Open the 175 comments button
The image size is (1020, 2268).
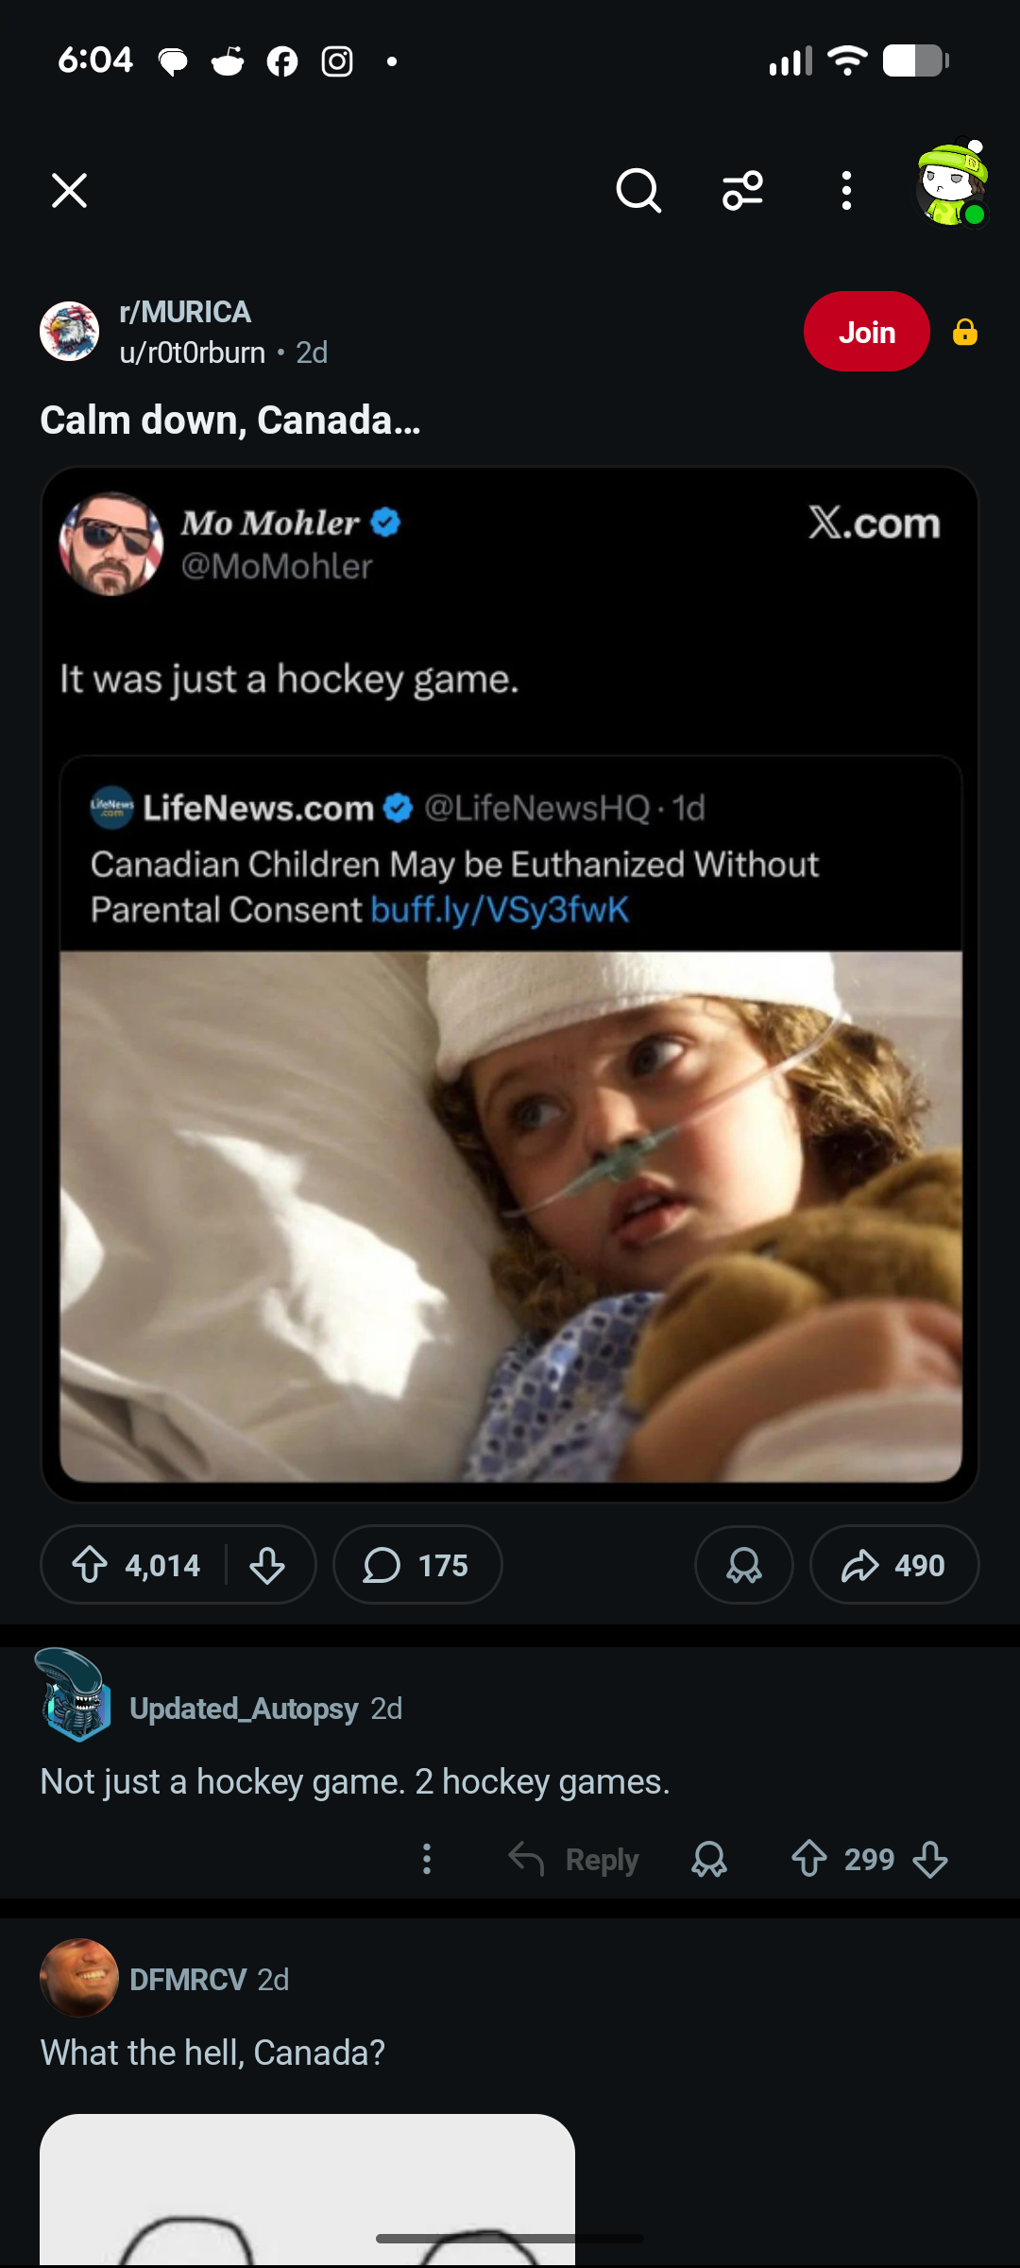[x=416, y=1565]
